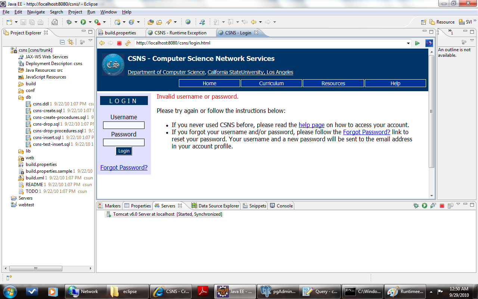Screen dimensions: 478x299
Task: Follow the Forgot Password? link under login
Action: pyautogui.click(x=124, y=167)
